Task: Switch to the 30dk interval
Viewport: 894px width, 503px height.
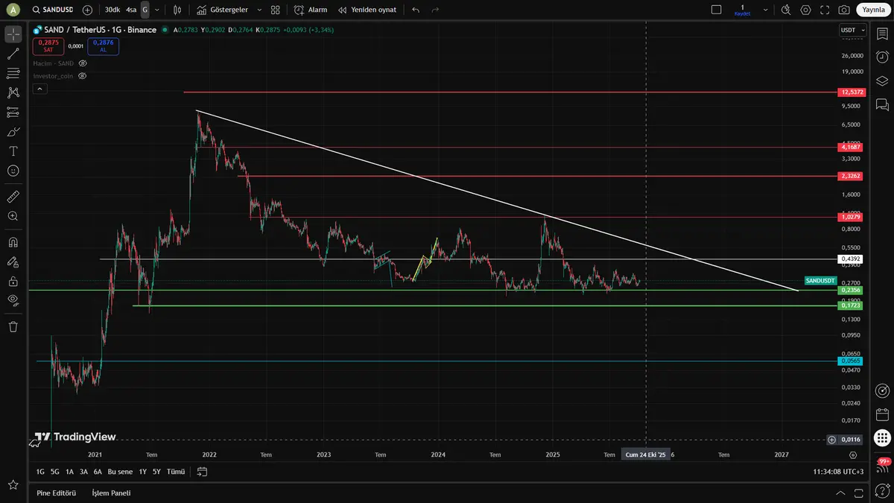Action: click(x=112, y=10)
